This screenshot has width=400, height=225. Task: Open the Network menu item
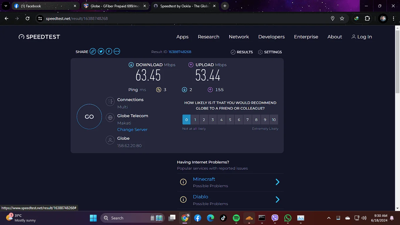tap(239, 37)
